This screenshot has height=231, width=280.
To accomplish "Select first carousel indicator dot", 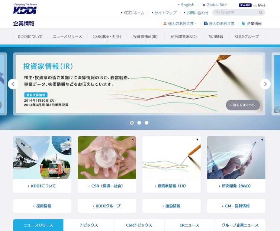I will coord(132,123).
